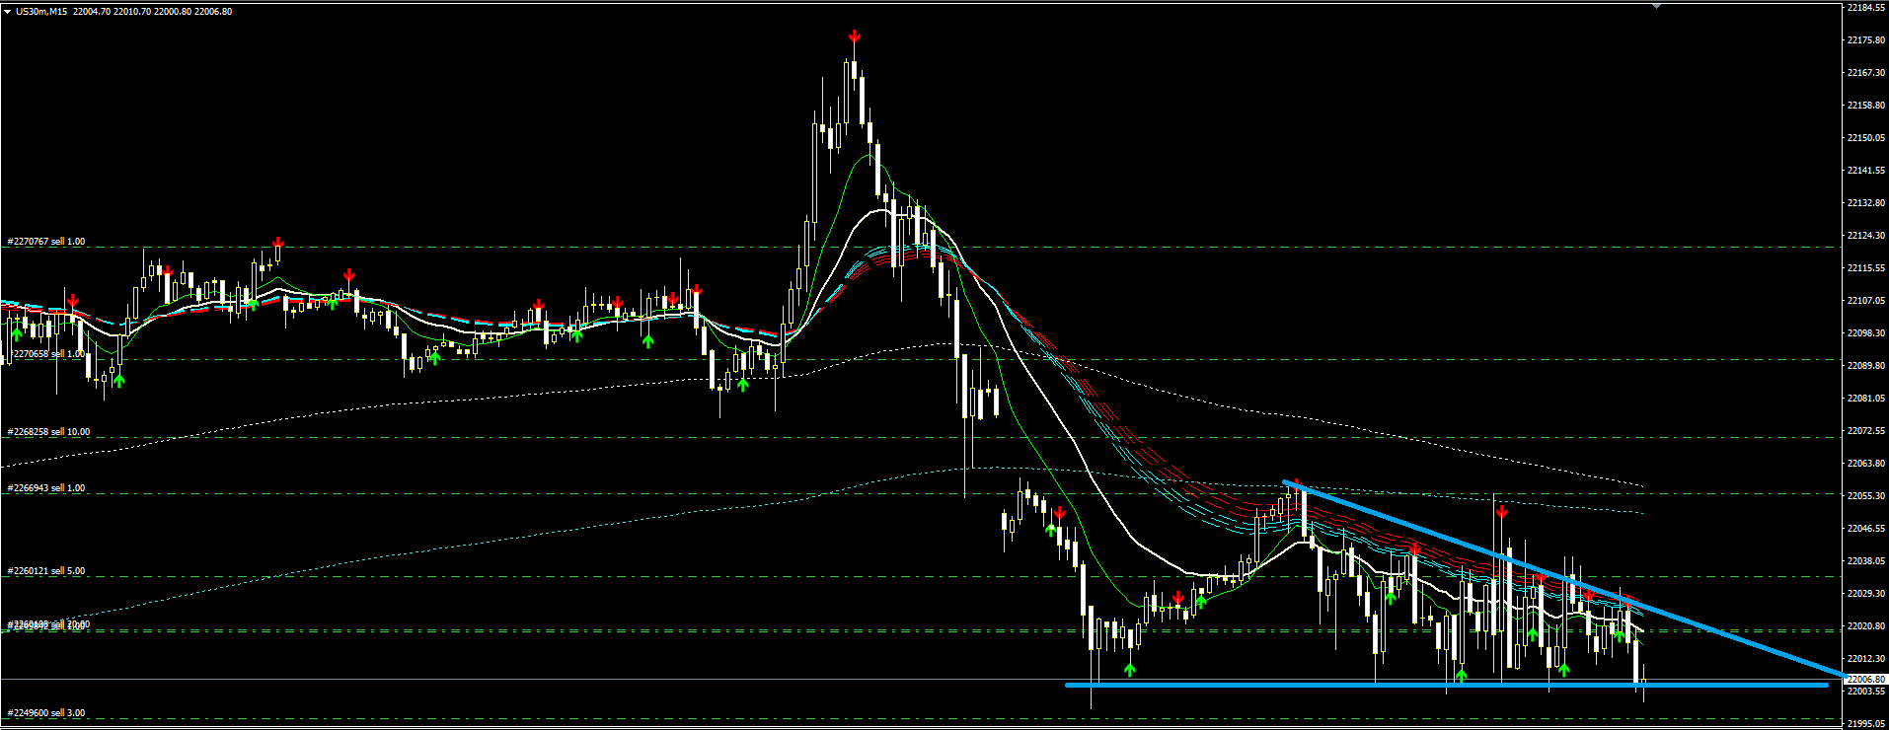Click price scale value 22003.55
Screen dimensions: 1889x730
coord(1866,692)
